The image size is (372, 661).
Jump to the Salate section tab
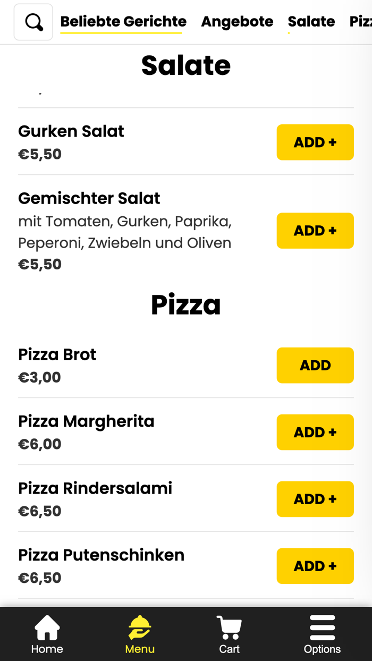coord(311,21)
